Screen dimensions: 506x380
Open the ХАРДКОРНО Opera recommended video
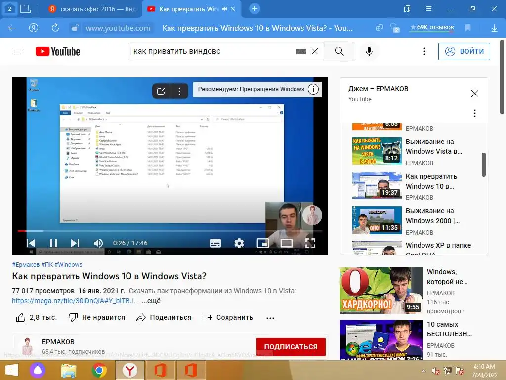click(381, 290)
